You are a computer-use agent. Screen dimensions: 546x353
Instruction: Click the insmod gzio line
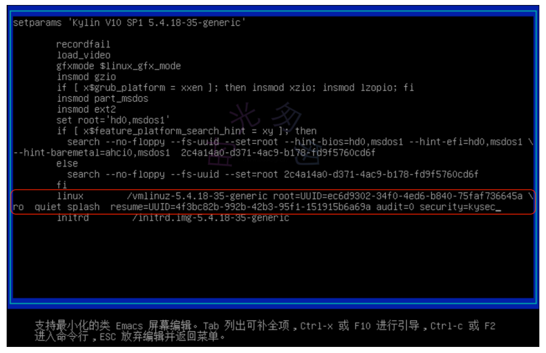86,77
